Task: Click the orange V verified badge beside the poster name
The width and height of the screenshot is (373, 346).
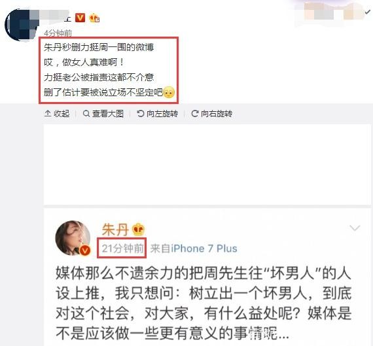Action: [x=80, y=18]
